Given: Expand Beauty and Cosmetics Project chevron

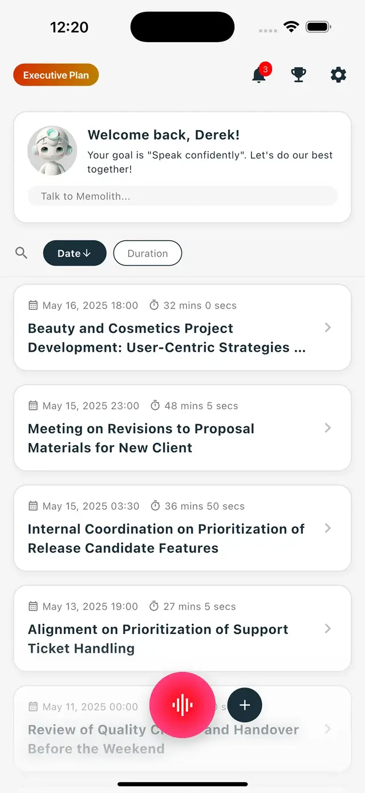Looking at the screenshot, I should click(x=328, y=328).
